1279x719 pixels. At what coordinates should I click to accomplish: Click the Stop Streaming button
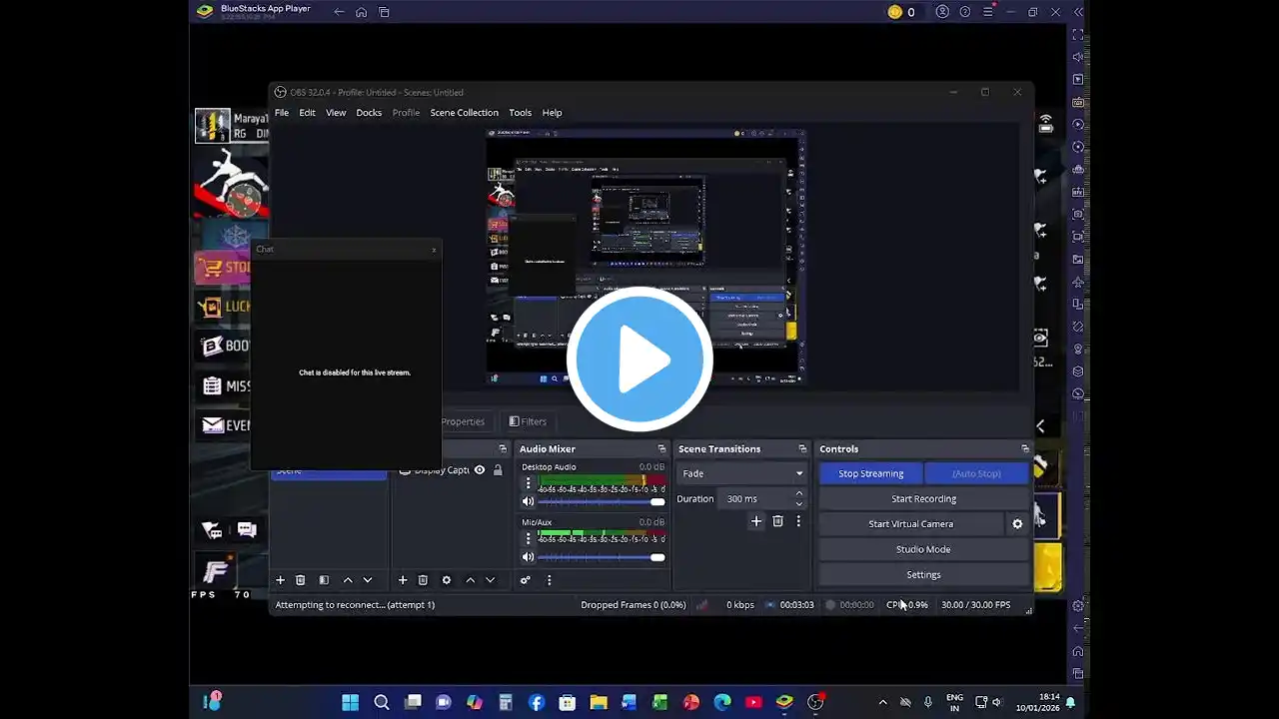870,473
